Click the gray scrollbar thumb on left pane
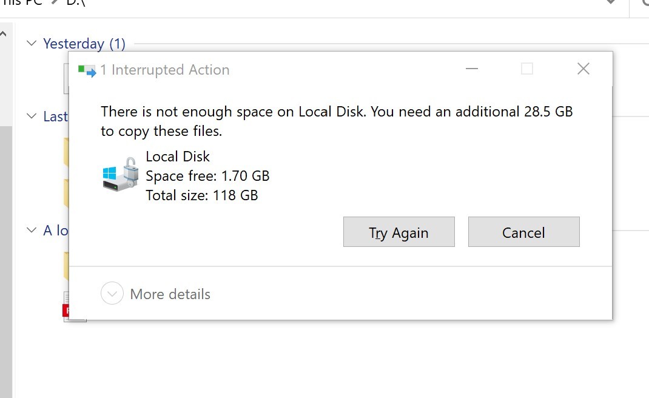 click(6, 261)
